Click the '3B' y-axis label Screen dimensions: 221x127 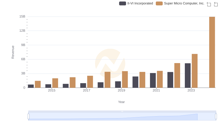(x=23, y=74)
